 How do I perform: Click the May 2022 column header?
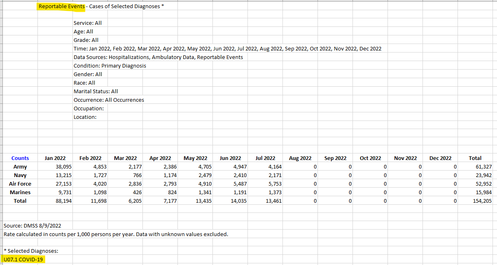point(195,158)
